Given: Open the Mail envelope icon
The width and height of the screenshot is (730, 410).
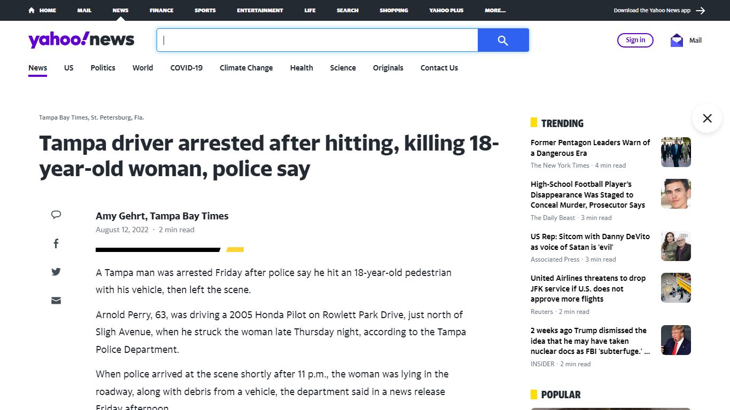Looking at the screenshot, I should click(677, 40).
